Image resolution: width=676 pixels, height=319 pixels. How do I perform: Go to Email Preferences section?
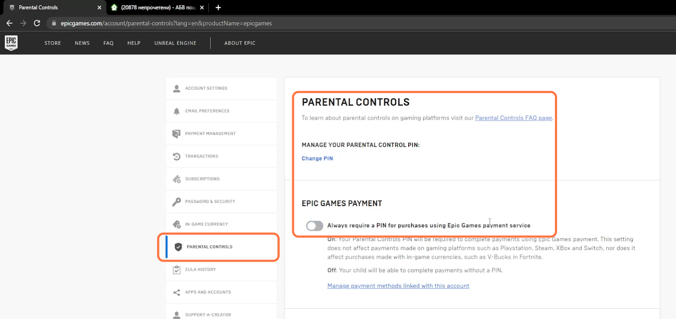221,111
